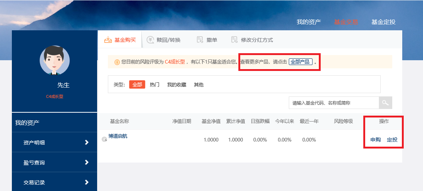Click the 全部产品 button
This screenshot has width=423, height=191.
[x=301, y=62]
